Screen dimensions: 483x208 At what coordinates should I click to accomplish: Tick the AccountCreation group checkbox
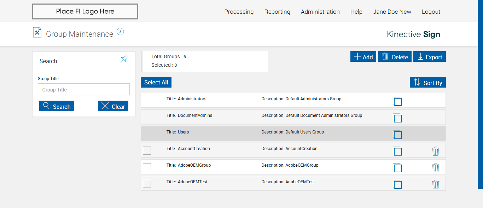pyautogui.click(x=147, y=151)
